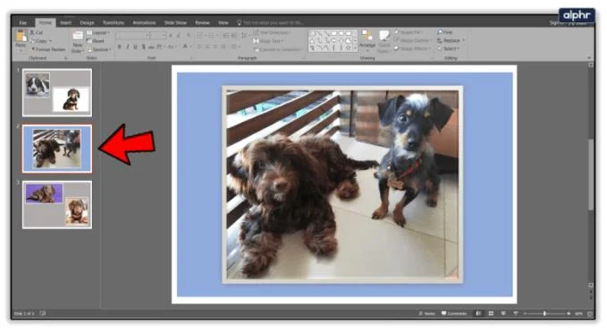Select slide 1 thumbnail

pos(57,92)
